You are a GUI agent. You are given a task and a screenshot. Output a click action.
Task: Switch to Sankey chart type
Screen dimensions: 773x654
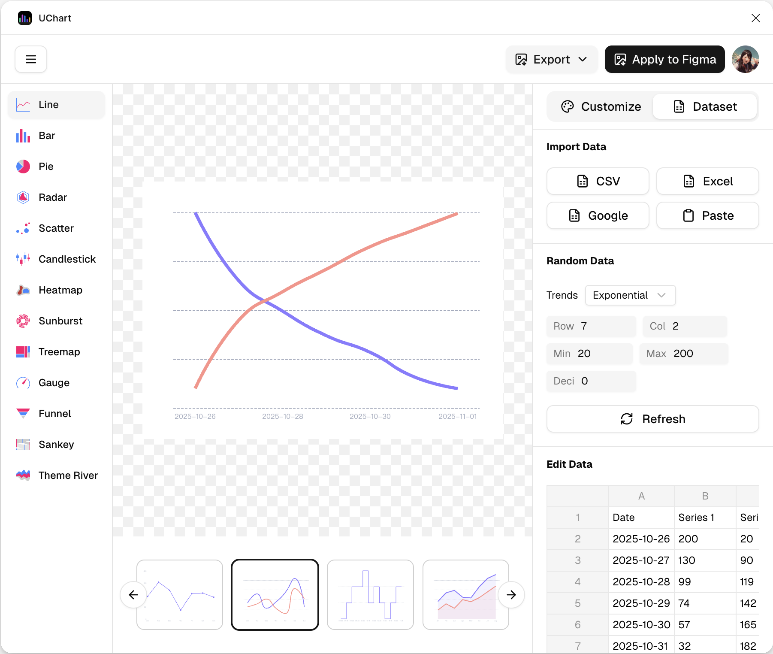56,445
